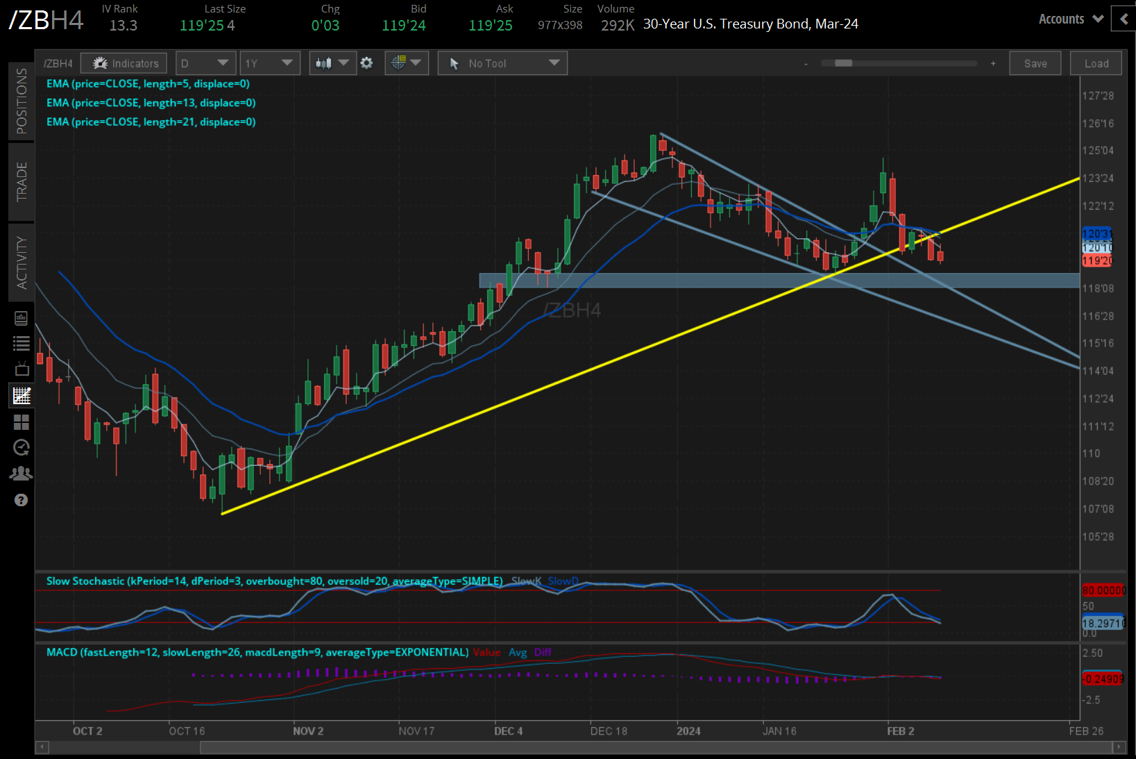Expand the 1Y range dropdown
The image size is (1136, 759).
269,62
